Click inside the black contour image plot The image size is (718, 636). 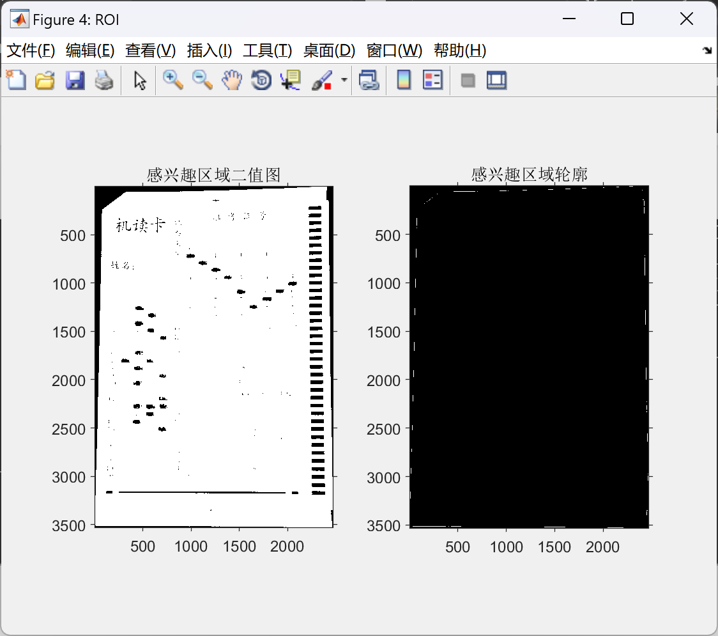tap(529, 357)
